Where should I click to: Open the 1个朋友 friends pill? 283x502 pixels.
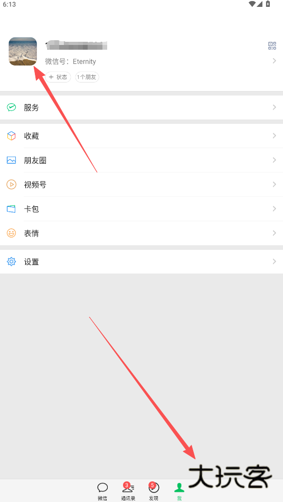[87, 77]
